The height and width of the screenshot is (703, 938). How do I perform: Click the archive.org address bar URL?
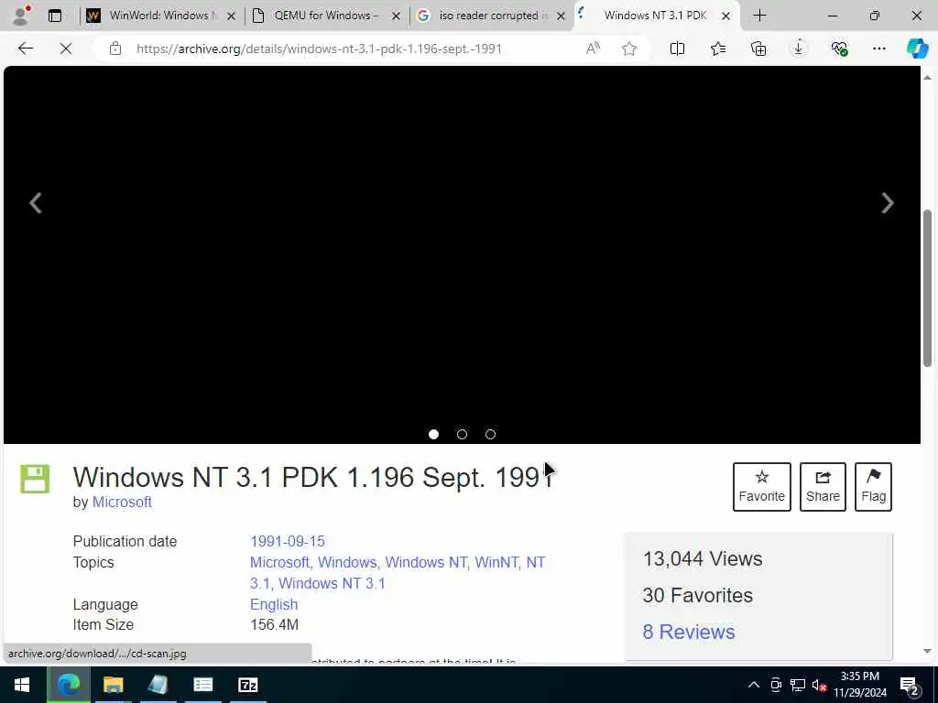pos(319,49)
